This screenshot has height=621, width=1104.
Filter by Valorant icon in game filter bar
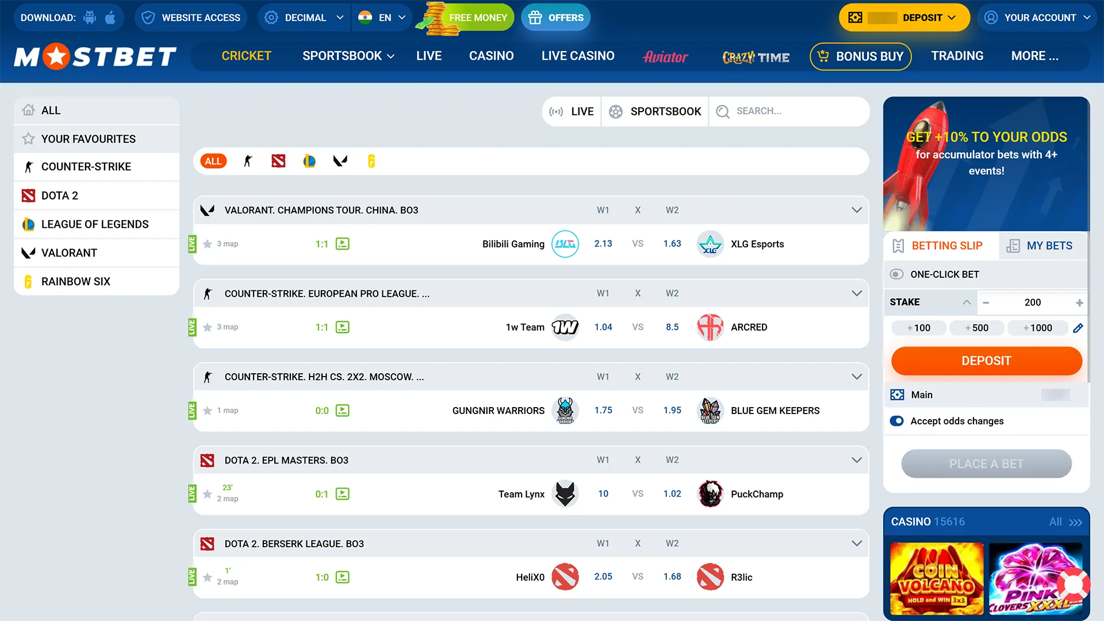[x=340, y=161]
